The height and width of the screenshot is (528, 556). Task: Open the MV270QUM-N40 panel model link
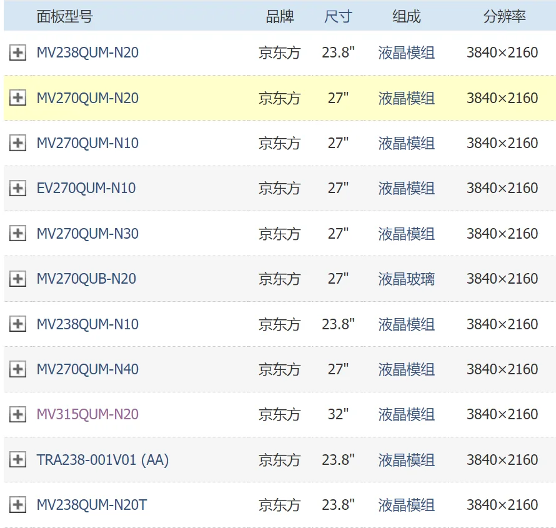87,369
